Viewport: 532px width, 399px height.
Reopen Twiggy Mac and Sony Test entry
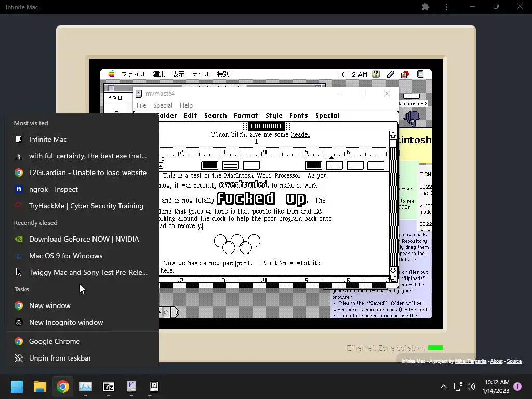coord(83,272)
